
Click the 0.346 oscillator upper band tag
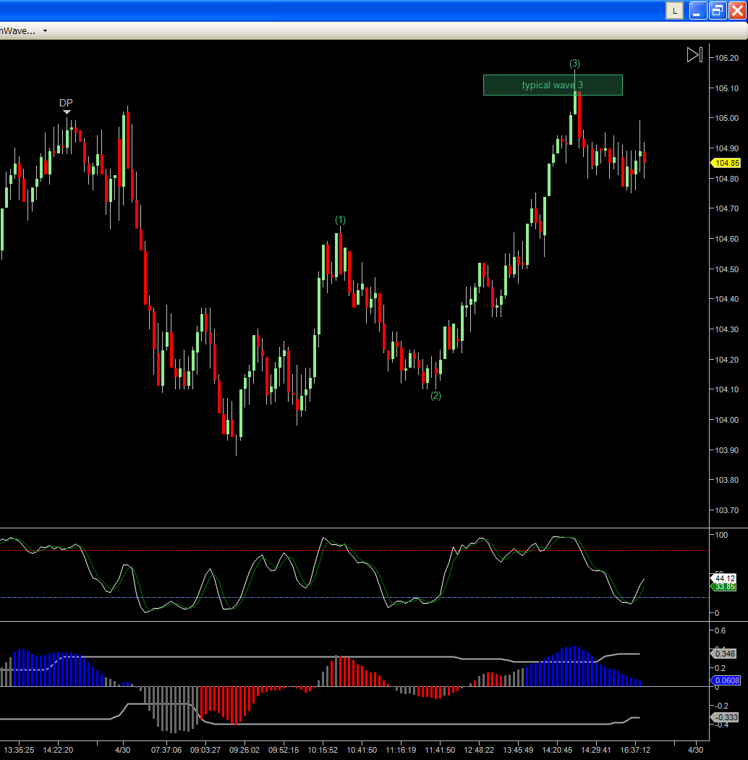(724, 654)
